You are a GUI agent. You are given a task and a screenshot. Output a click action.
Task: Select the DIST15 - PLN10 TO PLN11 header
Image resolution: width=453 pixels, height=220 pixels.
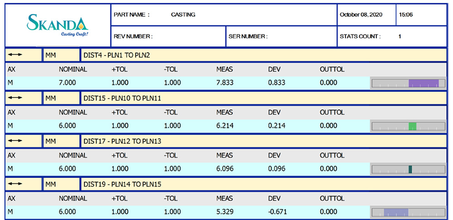[122, 98]
